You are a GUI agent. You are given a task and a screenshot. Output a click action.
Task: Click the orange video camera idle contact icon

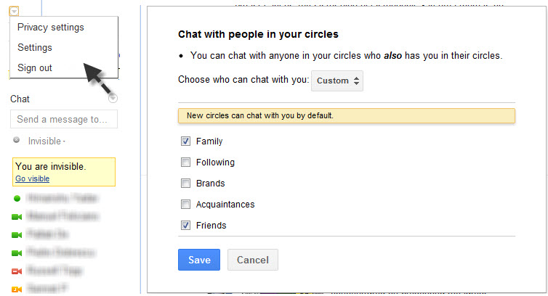[17, 289]
